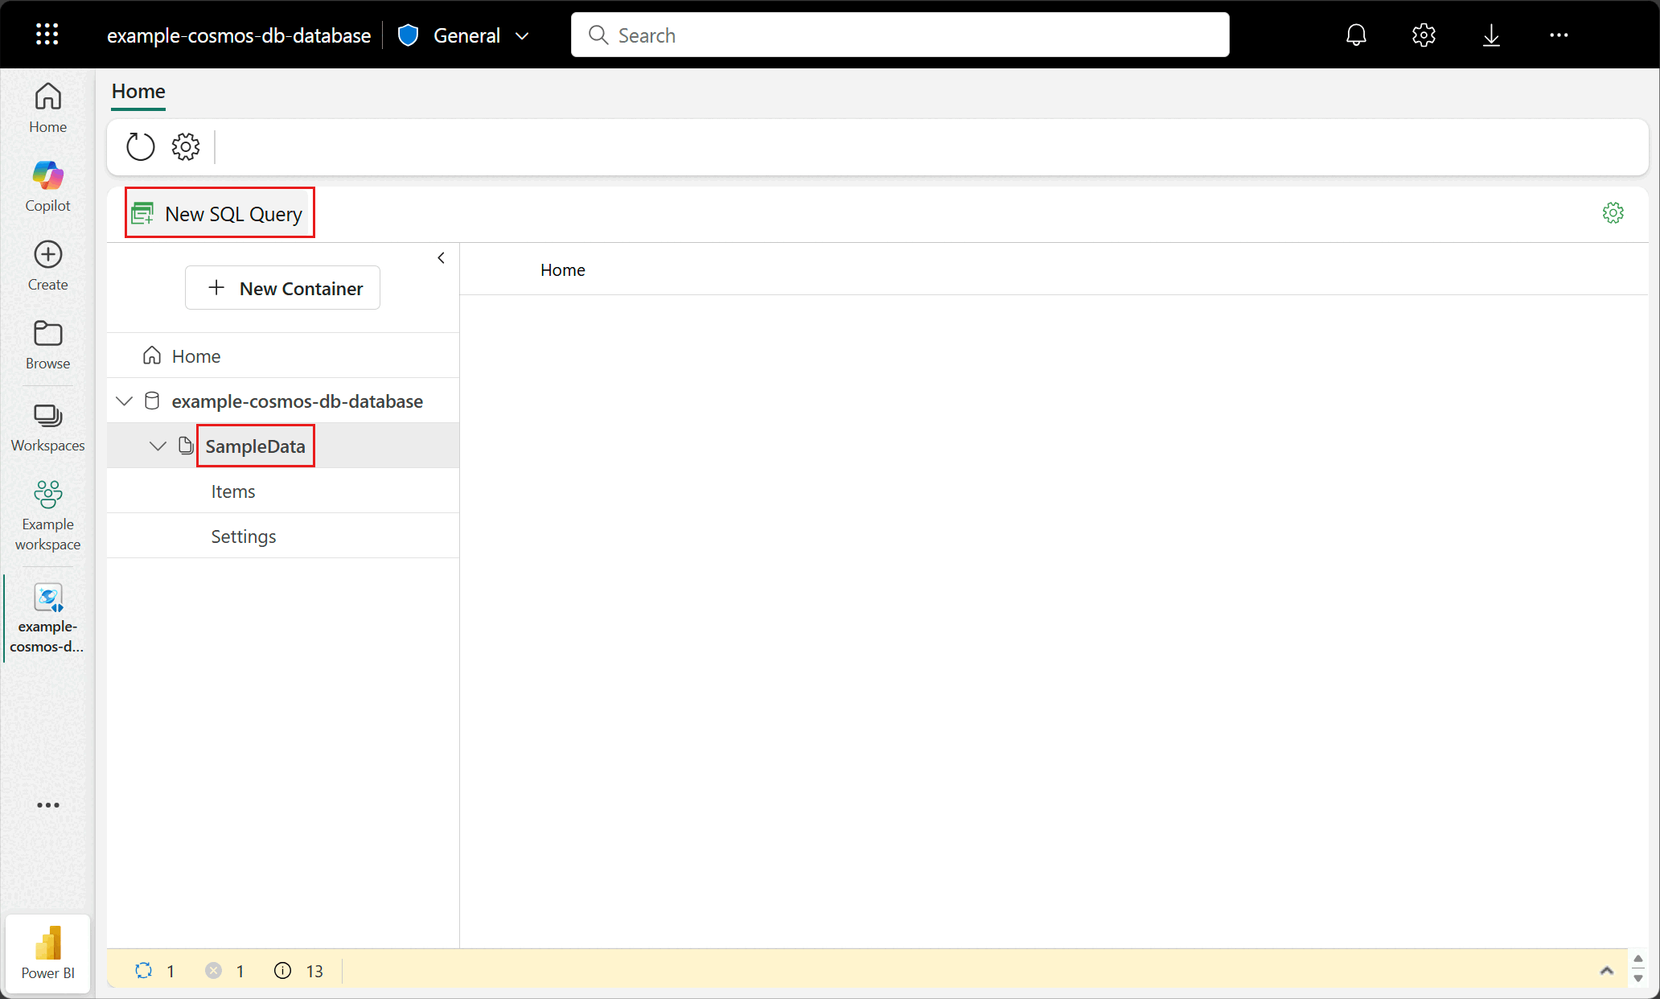The width and height of the screenshot is (1660, 999).
Task: Open Copilot from the left sidebar
Action: tap(47, 186)
